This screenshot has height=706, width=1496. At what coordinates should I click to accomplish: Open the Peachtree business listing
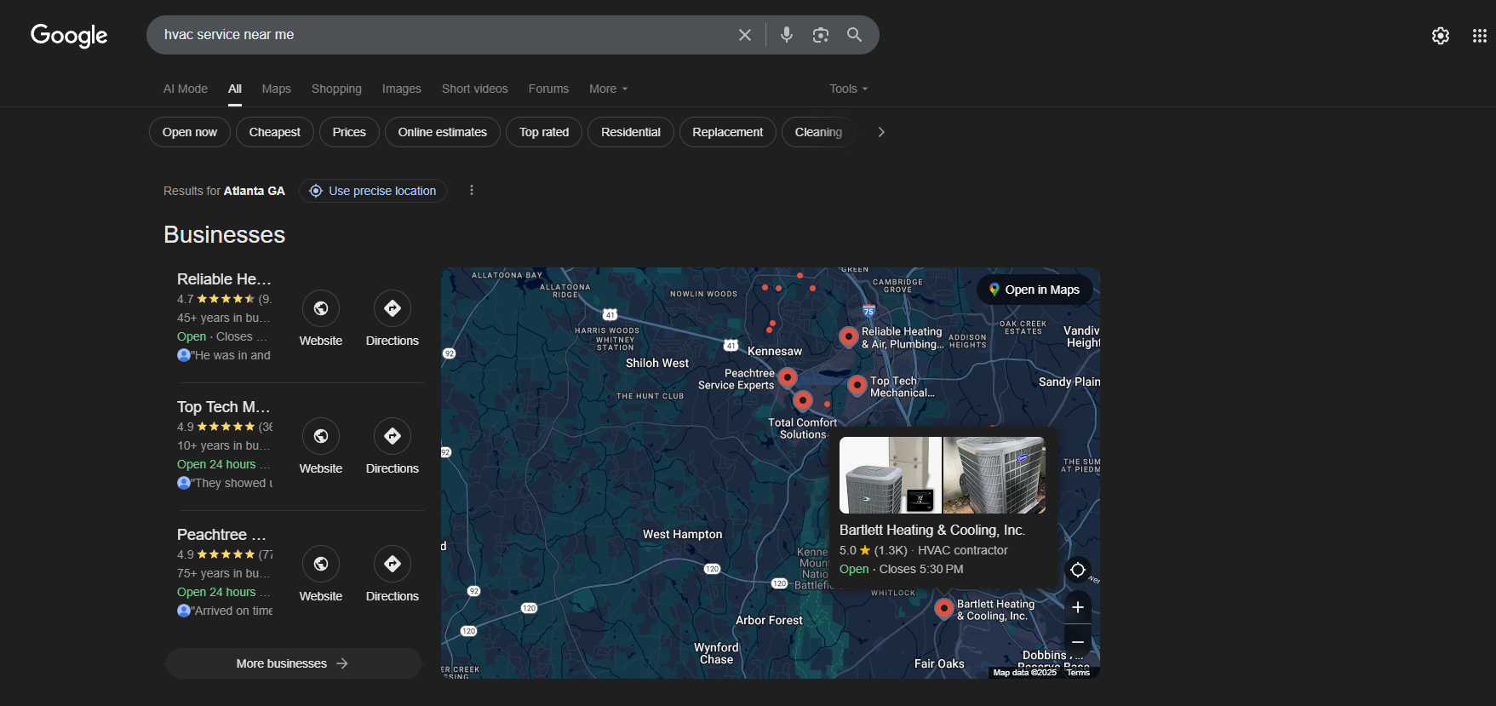(x=221, y=535)
